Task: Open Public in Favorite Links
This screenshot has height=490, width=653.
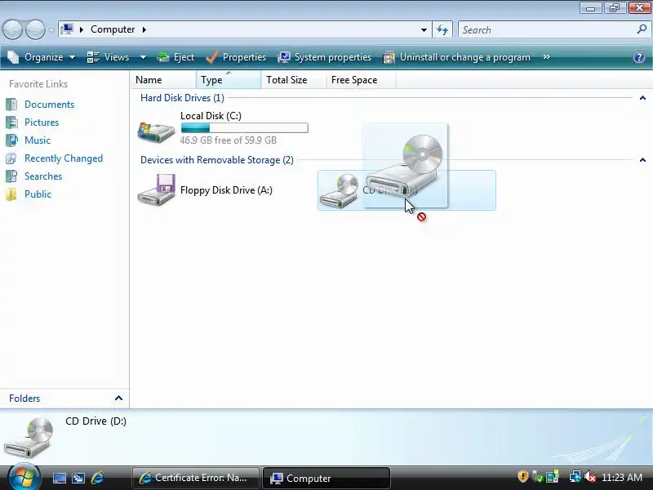Action: click(x=38, y=194)
